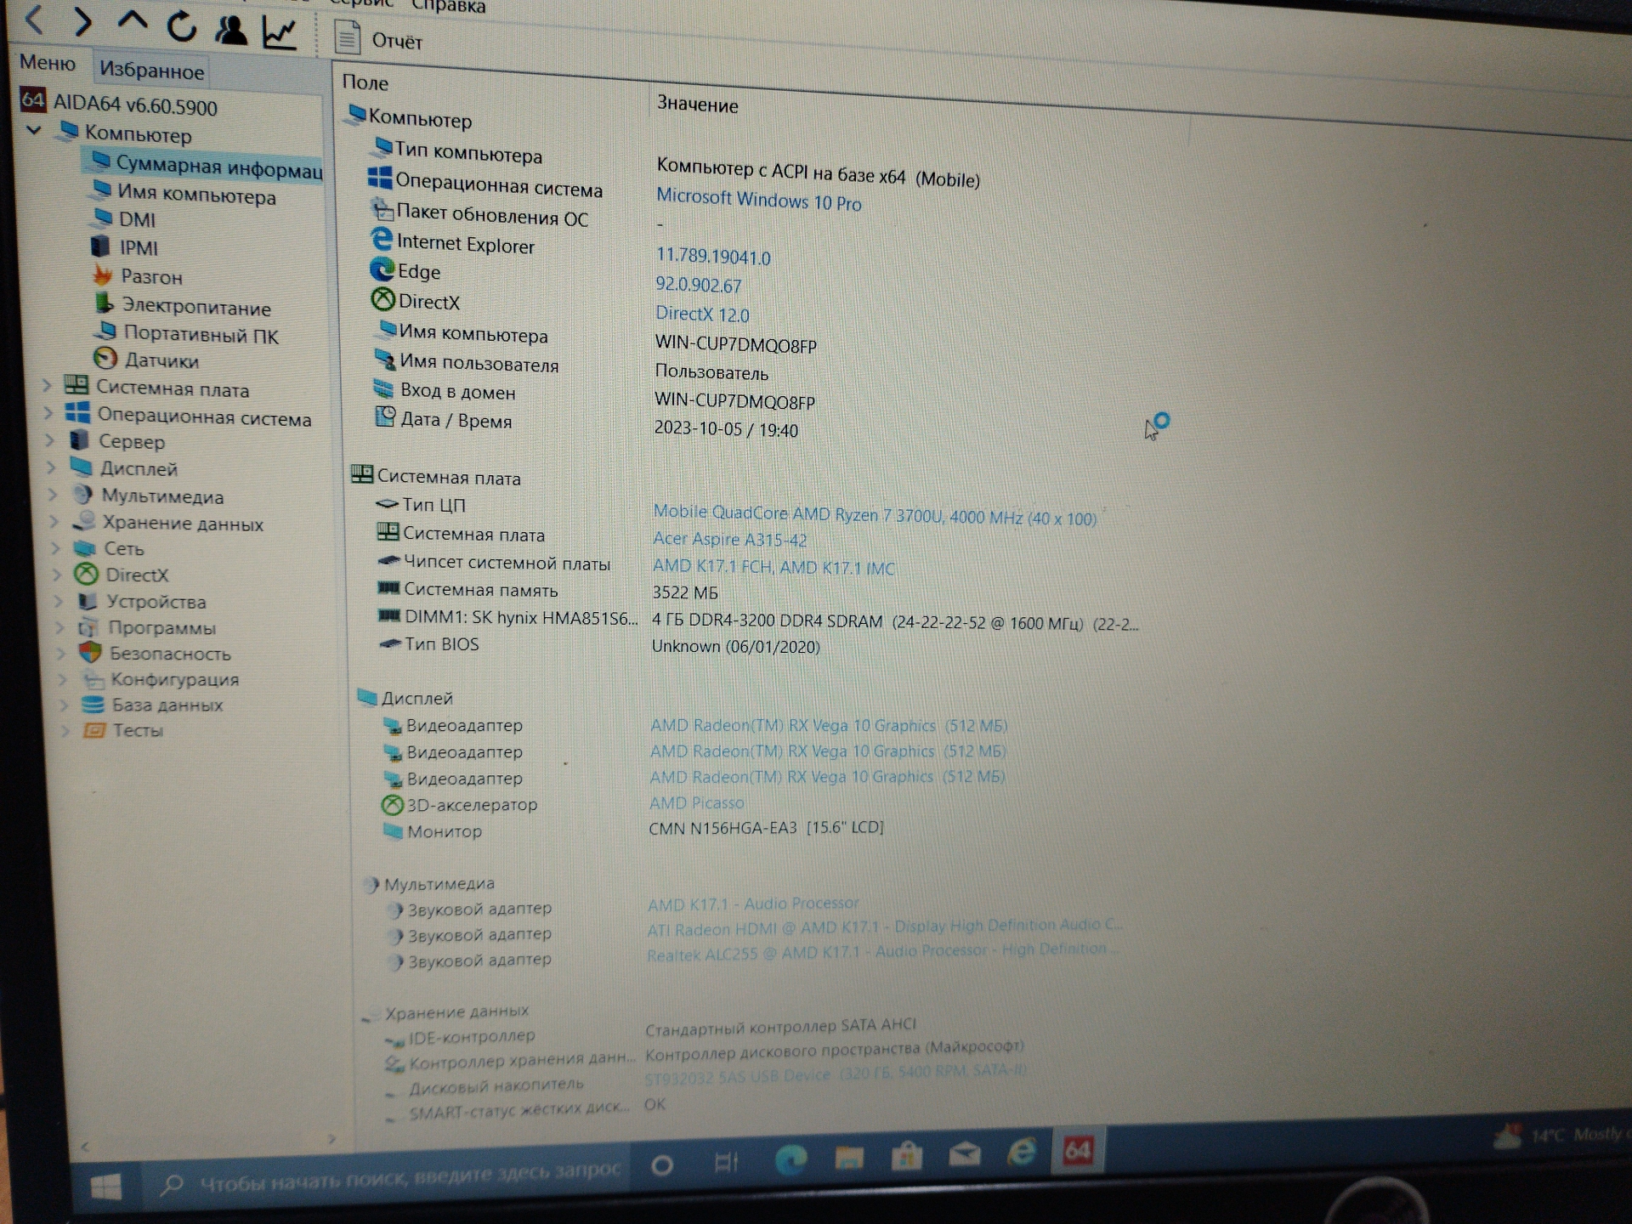Click the Edge row icon in the list

point(382,269)
